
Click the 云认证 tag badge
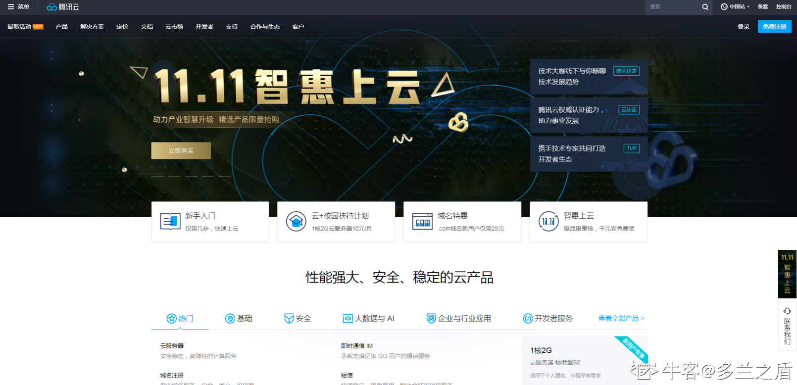(629, 109)
